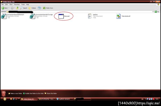Screen dimensions: 161x106
Task: Click the readme file name label
Action: tap(95, 14)
